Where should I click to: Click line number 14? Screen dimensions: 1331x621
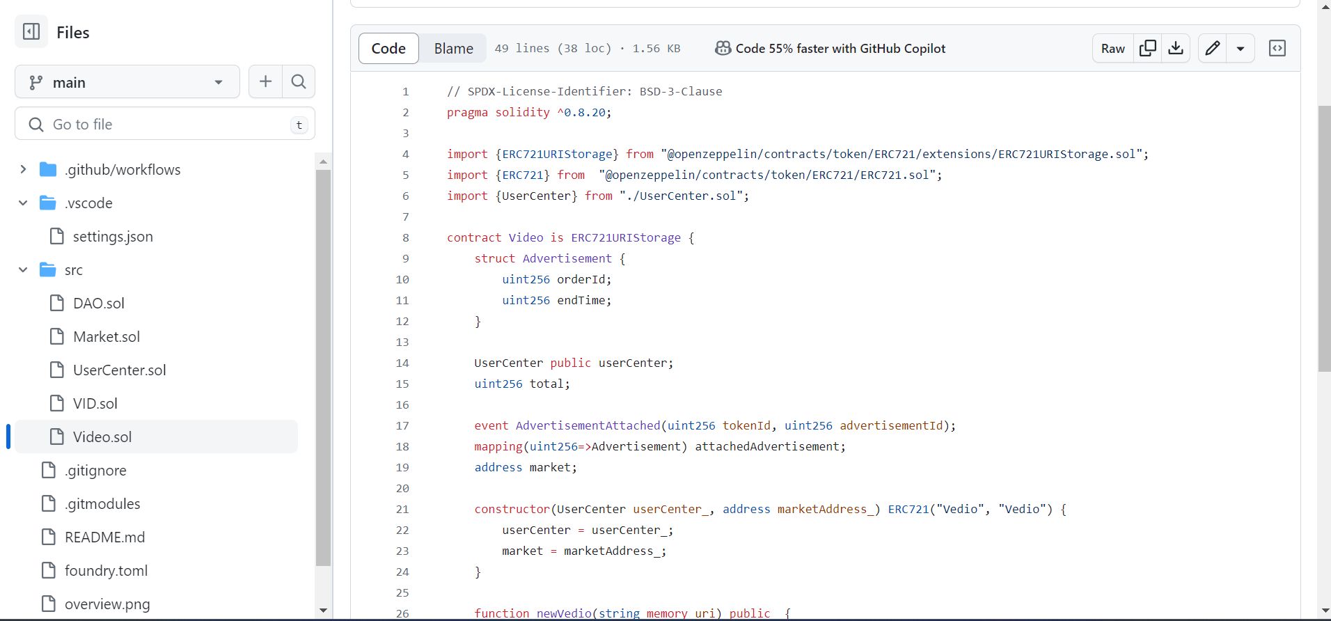point(402,363)
